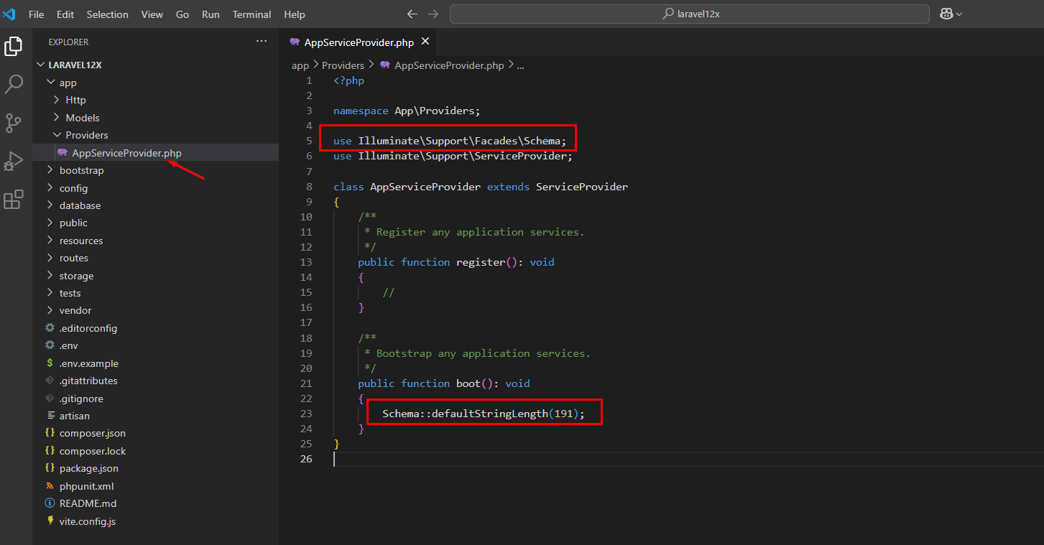Select the AppServiceProvider.php editor tab
Screen dimensions: 1044x545
click(x=358, y=42)
